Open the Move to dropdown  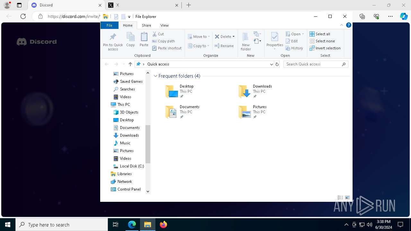[x=199, y=37]
